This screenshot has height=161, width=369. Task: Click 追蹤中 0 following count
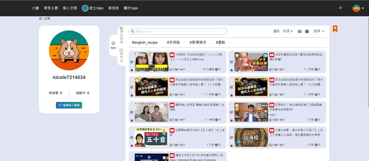[83, 93]
